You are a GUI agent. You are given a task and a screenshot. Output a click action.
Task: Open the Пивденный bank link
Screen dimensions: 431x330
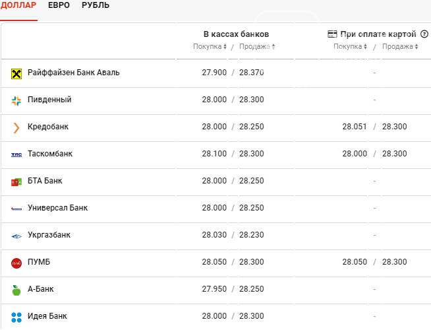(x=49, y=100)
